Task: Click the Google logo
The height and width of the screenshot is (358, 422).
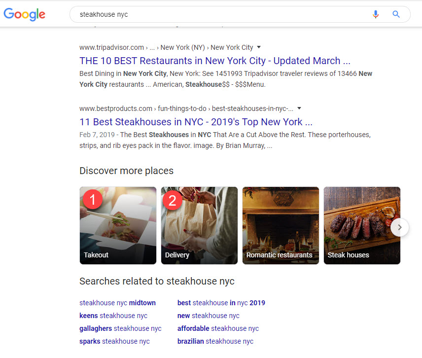Action: coord(24,14)
